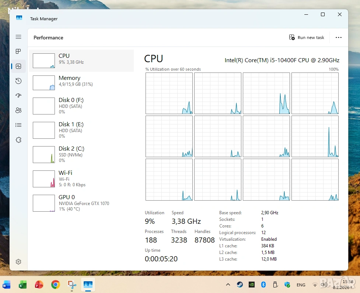Open the Details page list icon

click(x=18, y=125)
